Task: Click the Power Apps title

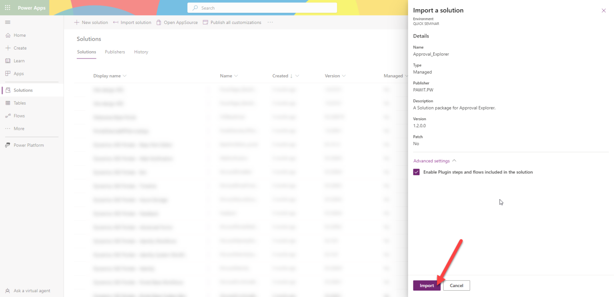Action: (32, 8)
